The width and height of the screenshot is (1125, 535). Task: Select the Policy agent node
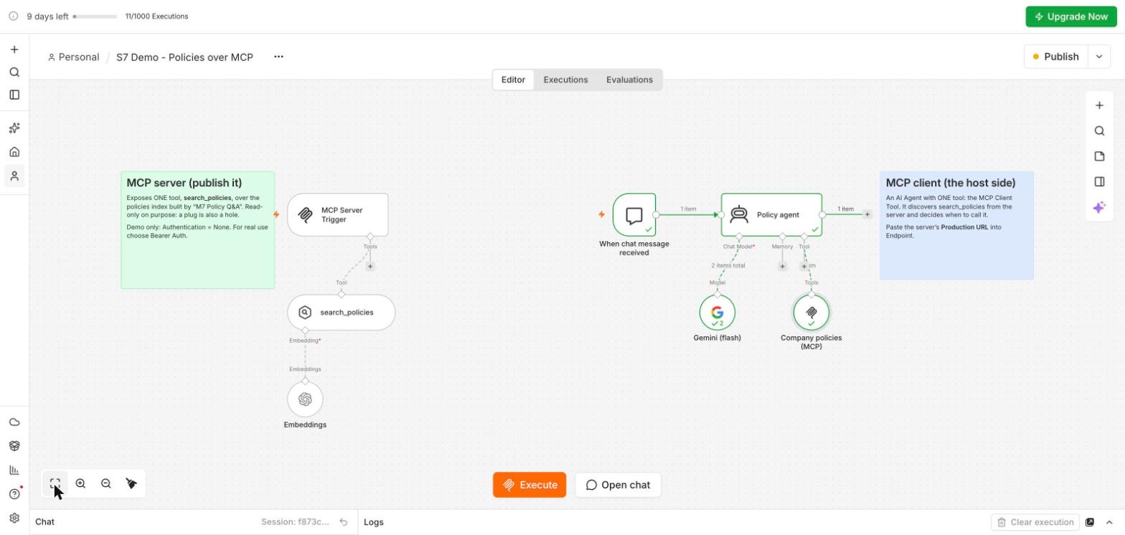[771, 214]
